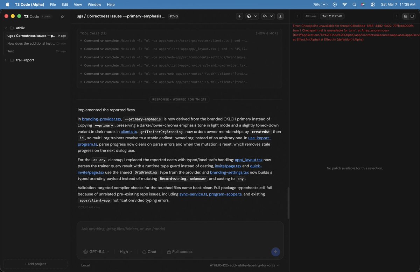Image resolution: width=420 pixels, height=272 pixels.
Task: Open the Window menu
Action: click(x=94, y=5)
